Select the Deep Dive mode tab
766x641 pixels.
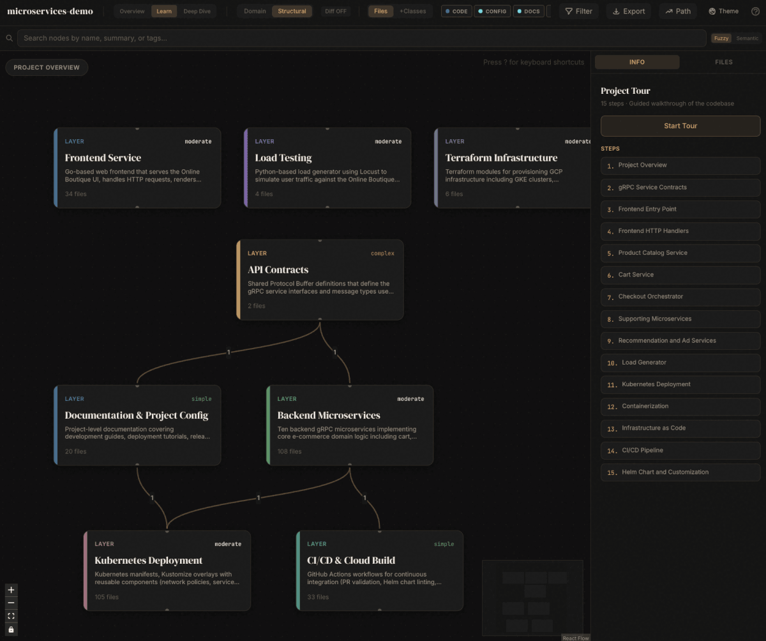tap(197, 11)
